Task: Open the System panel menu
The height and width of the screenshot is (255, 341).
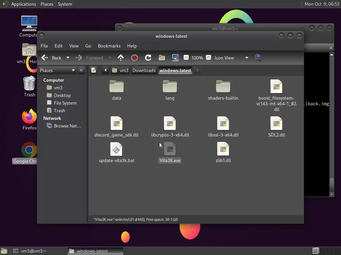Action: (x=65, y=4)
